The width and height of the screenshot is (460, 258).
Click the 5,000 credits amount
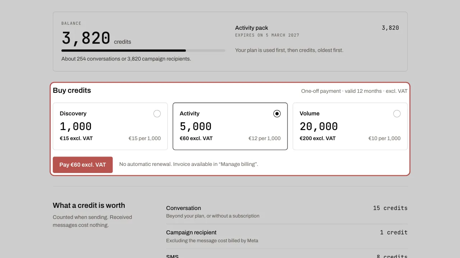(x=195, y=126)
